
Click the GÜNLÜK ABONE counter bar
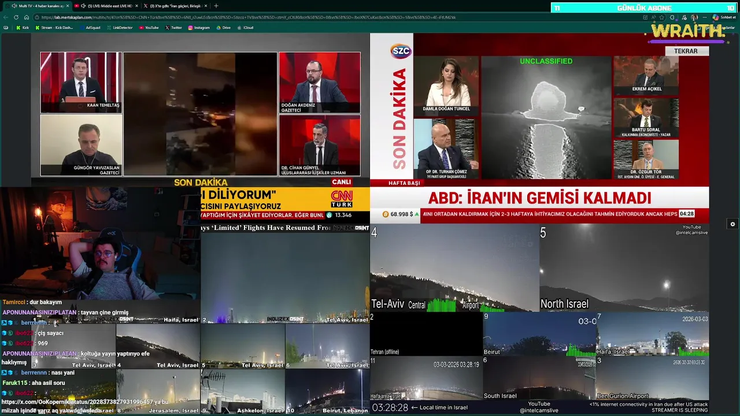(x=644, y=8)
